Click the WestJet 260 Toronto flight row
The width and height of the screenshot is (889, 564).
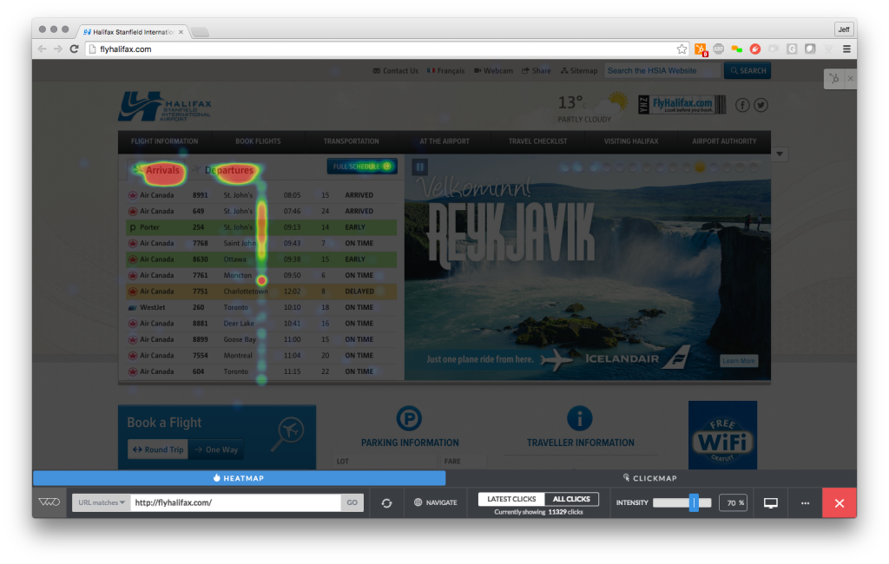tap(261, 307)
